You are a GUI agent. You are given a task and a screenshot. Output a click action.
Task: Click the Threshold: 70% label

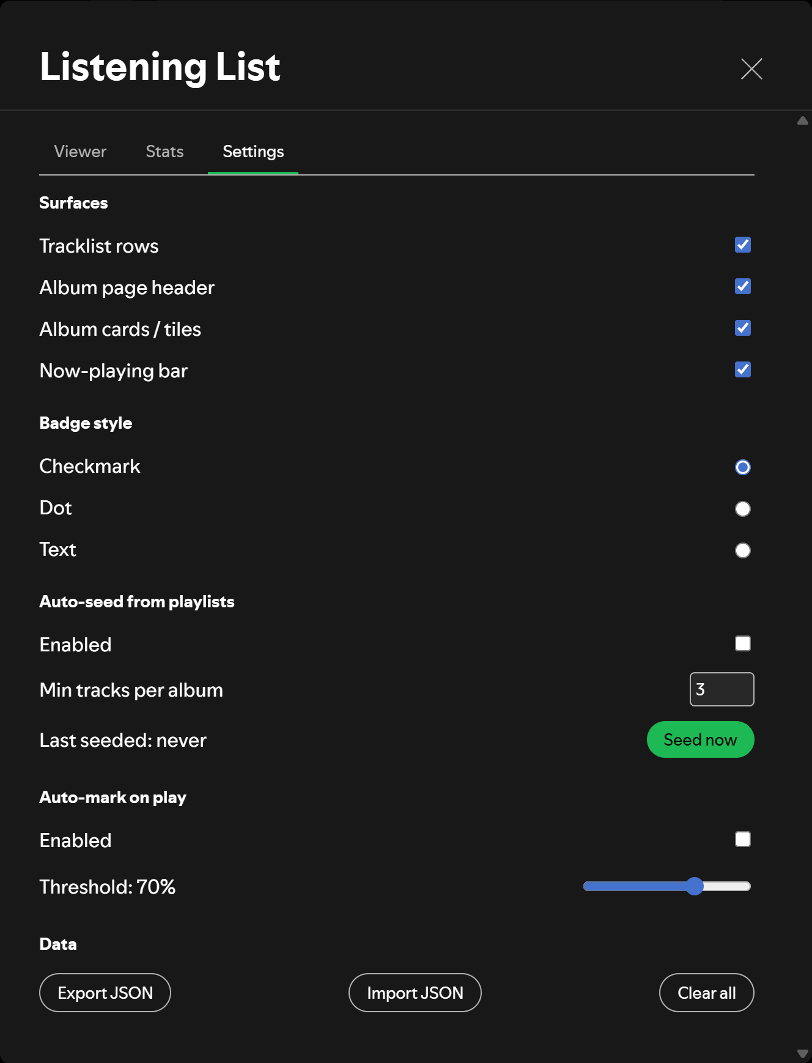point(108,887)
